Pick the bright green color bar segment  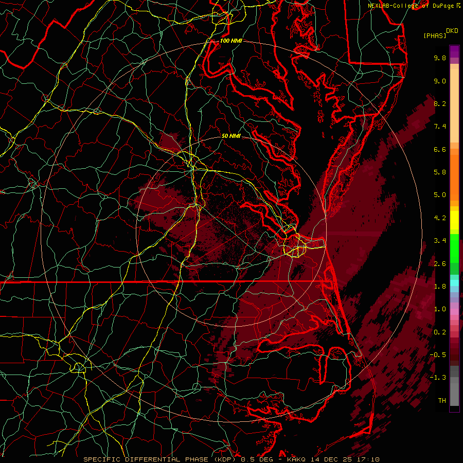[x=454, y=248]
